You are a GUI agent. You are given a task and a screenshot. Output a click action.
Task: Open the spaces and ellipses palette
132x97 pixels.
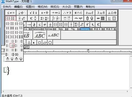[x=22, y=13]
